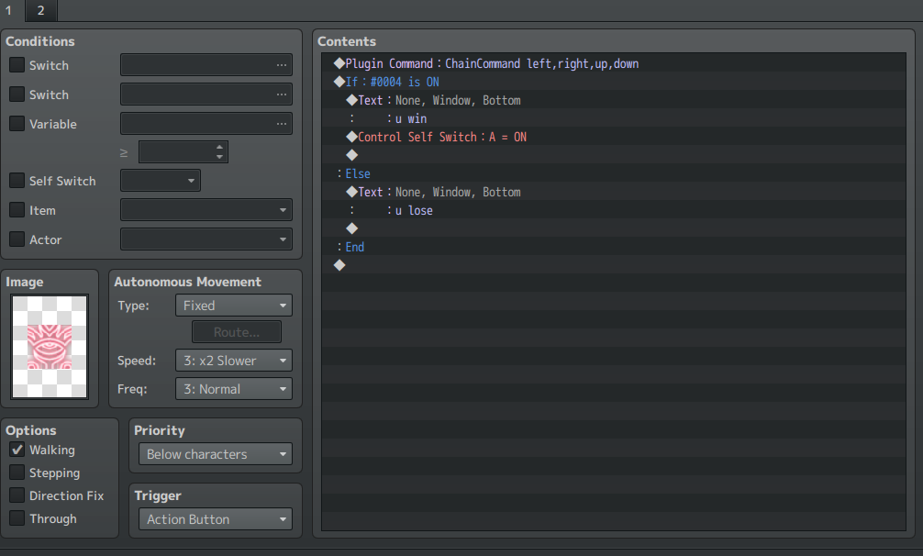Image resolution: width=923 pixels, height=556 pixels.
Task: Enable the Self Switch condition checkbox
Action: pos(17,181)
